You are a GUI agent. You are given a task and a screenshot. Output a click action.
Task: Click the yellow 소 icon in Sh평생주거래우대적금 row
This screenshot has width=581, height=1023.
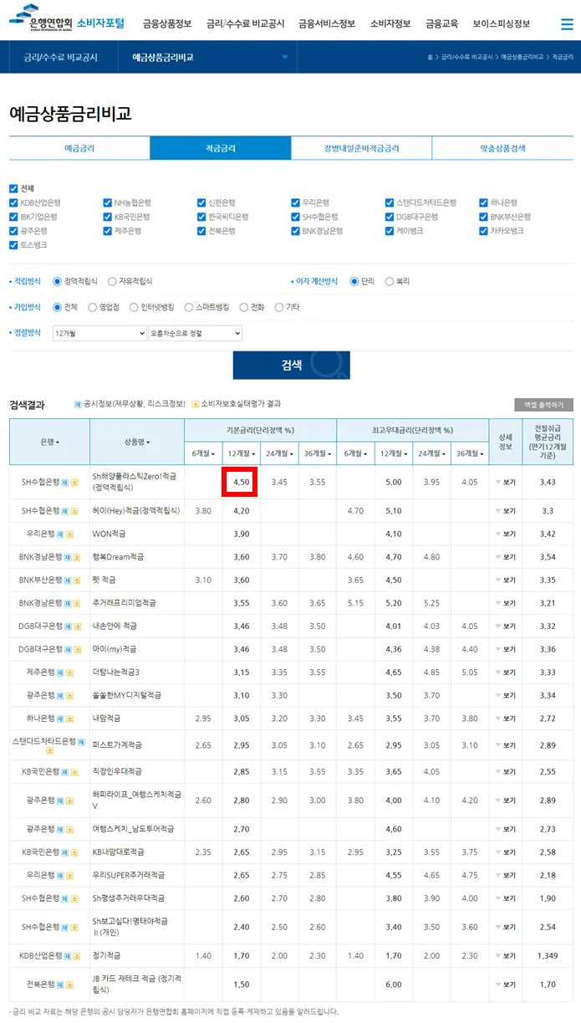(x=74, y=898)
